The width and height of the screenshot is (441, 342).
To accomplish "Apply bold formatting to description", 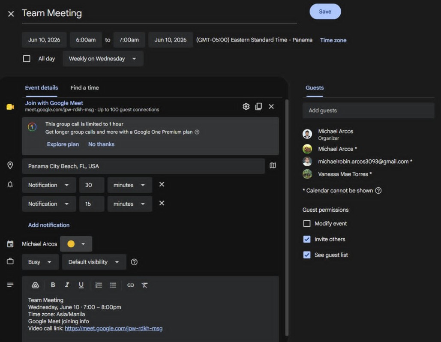I will coord(53,285).
